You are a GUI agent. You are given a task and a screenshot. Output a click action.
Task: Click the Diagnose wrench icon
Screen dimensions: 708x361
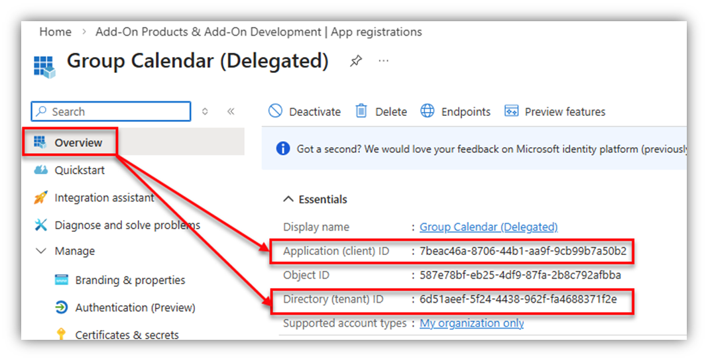coord(40,225)
